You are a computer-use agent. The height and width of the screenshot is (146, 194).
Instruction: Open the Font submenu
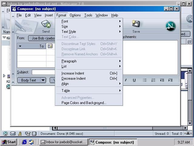pos(89,21)
